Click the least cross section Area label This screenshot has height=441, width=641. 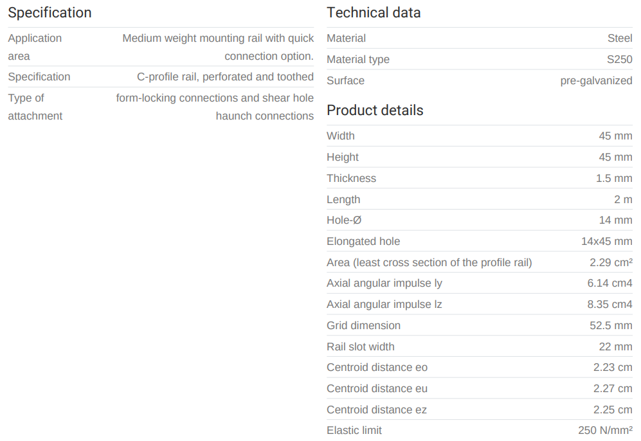(429, 263)
